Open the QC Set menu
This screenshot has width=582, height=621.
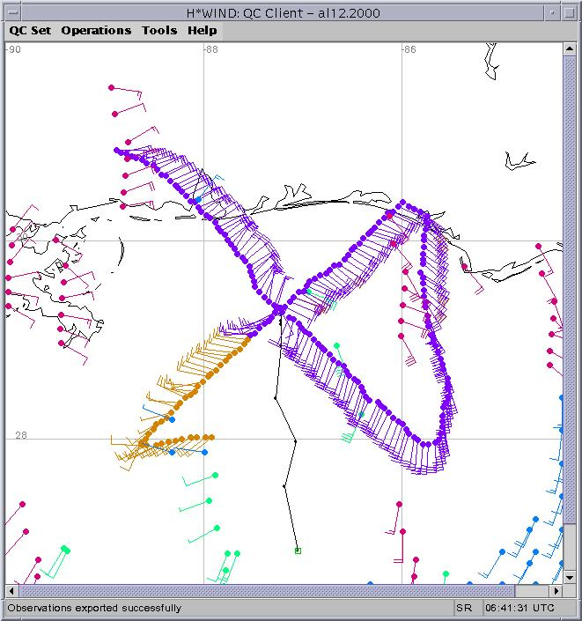point(30,30)
